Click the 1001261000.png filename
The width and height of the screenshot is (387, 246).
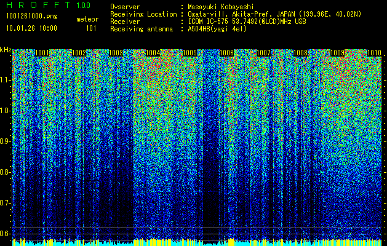[31, 17]
